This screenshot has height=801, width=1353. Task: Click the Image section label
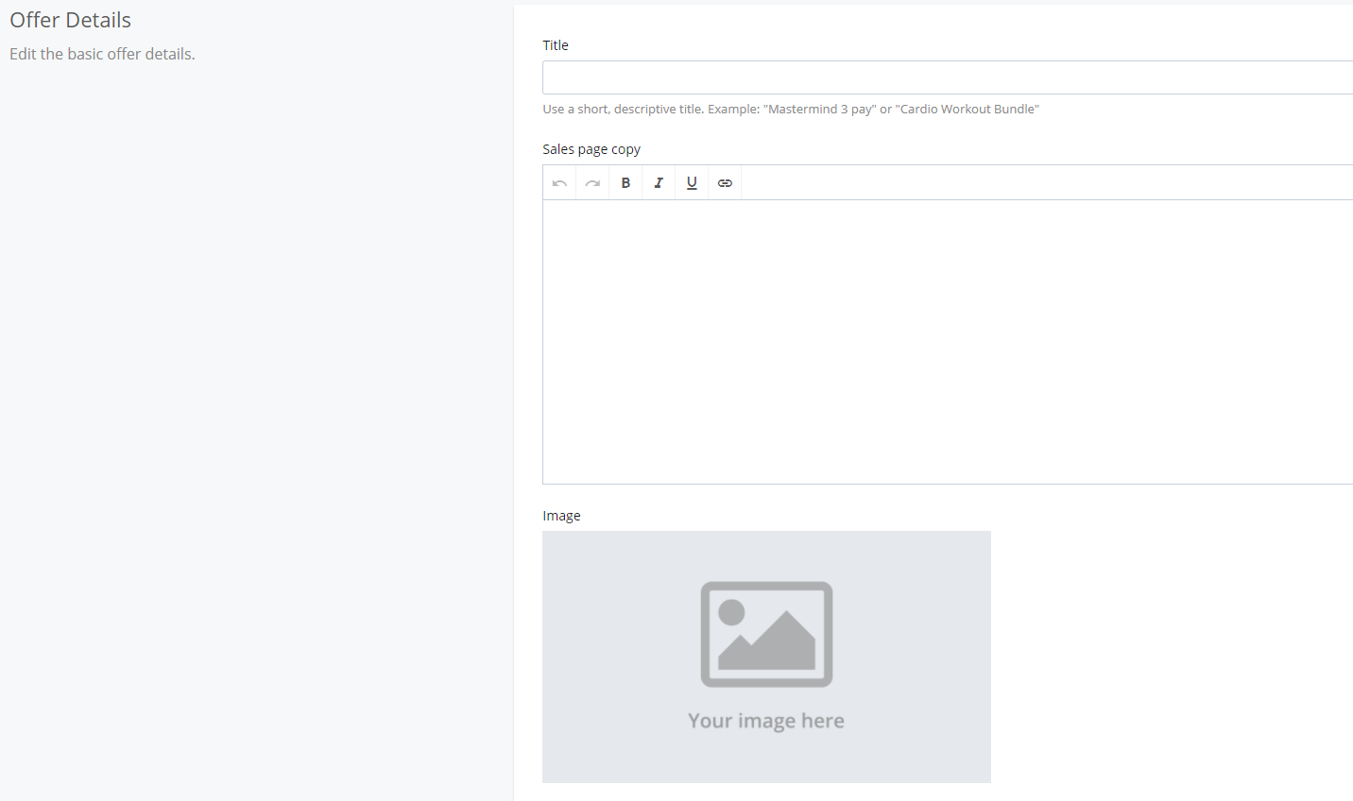pyautogui.click(x=561, y=516)
